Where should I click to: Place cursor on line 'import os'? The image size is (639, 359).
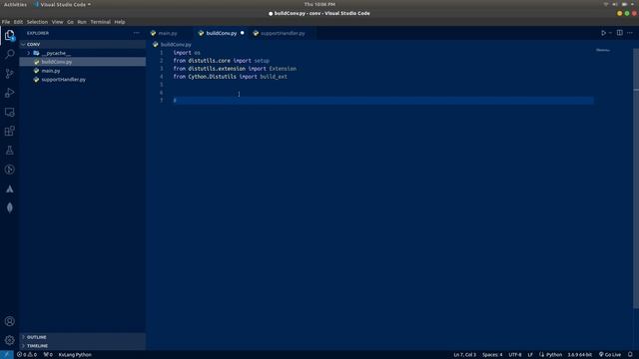point(187,53)
